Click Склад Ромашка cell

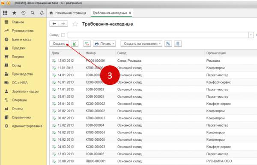click(129, 61)
